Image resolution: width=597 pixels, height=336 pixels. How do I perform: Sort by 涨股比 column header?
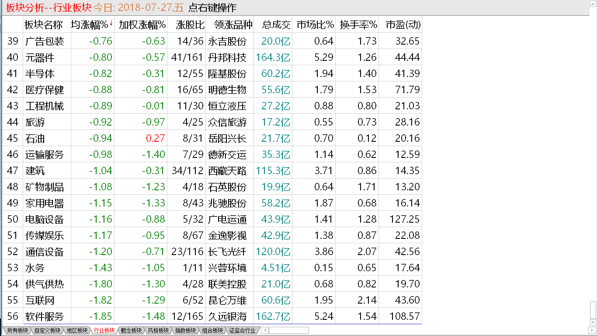(x=191, y=25)
